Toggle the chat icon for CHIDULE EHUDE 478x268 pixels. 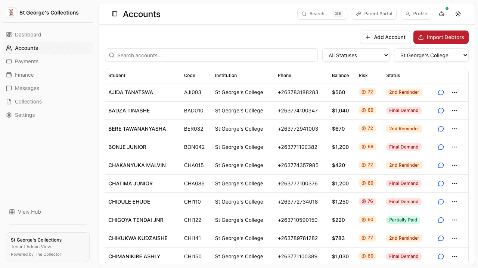[441, 202]
